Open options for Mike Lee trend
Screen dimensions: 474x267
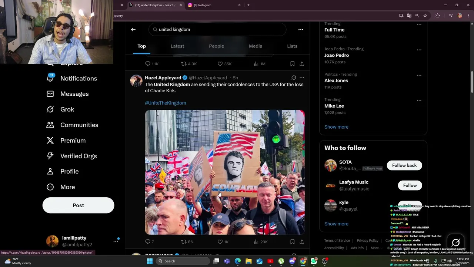419,100
